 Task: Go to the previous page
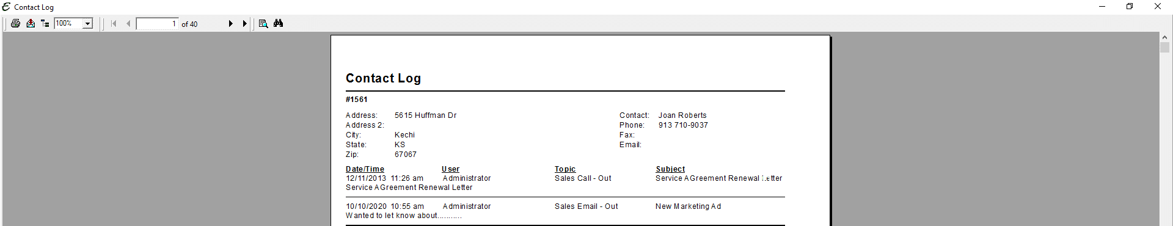[x=128, y=24]
